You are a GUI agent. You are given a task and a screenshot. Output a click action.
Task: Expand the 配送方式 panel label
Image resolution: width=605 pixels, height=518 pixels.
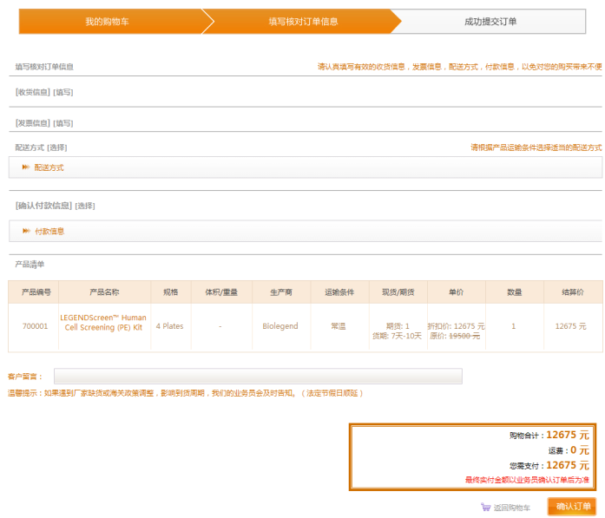click(x=49, y=167)
